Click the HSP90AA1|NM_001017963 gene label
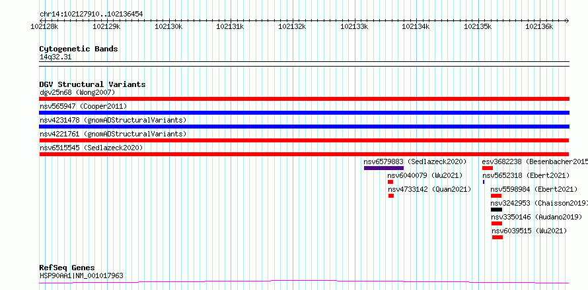 point(81,276)
